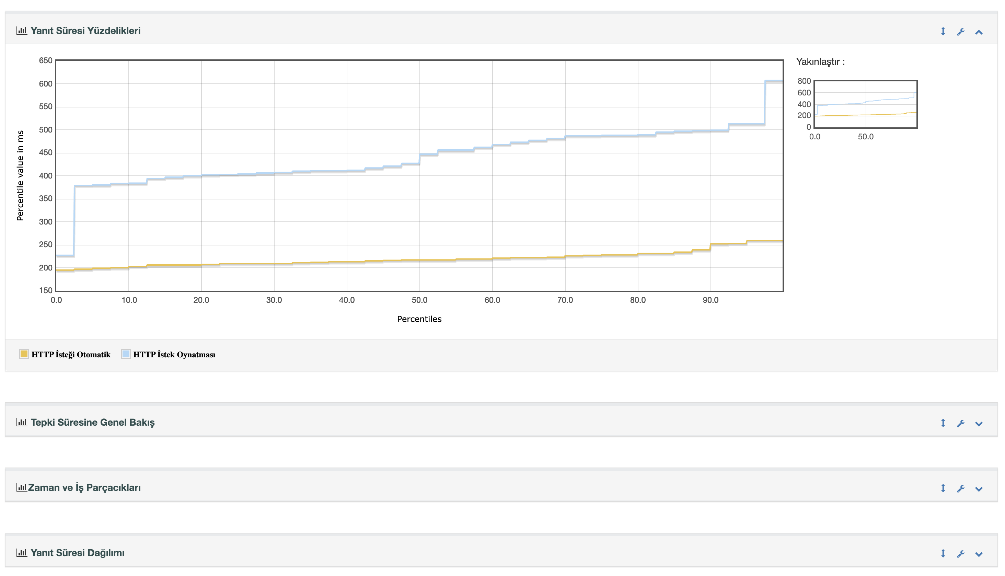Open the wrench settings for Yanıt Süresi Dağılımı

tap(961, 553)
